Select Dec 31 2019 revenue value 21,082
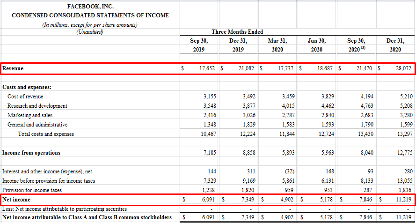The height and width of the screenshot is (223, 416). click(247, 68)
